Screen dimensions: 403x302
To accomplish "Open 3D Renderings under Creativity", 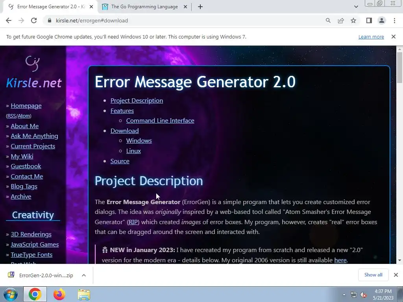I will [x=31, y=234].
